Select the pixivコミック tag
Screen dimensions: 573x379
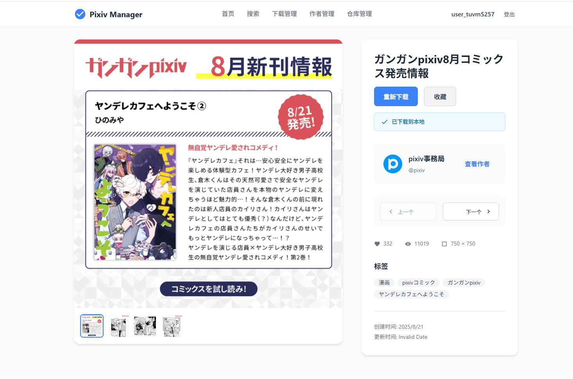tap(419, 283)
